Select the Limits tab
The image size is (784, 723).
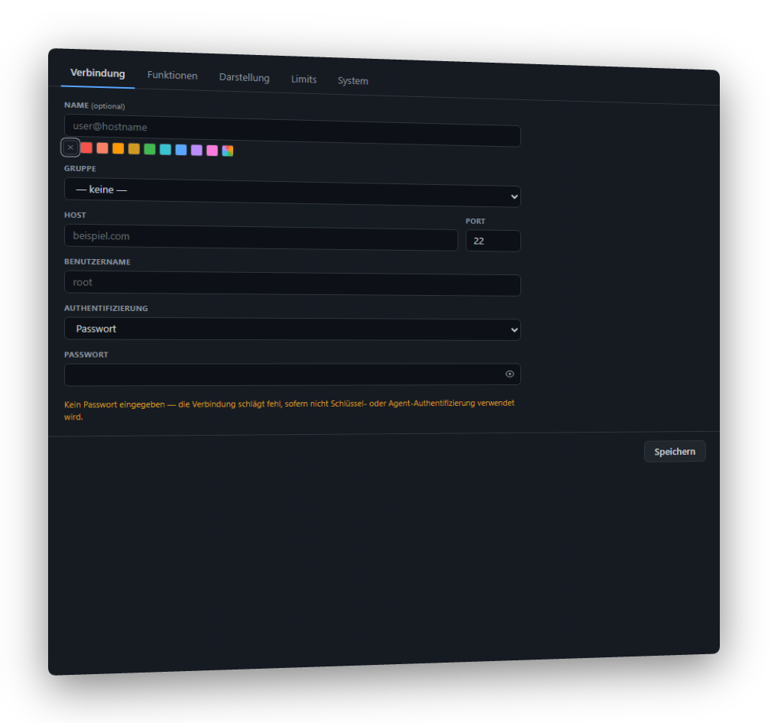(x=303, y=79)
